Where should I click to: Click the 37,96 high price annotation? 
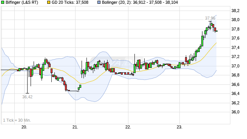click(x=210, y=18)
